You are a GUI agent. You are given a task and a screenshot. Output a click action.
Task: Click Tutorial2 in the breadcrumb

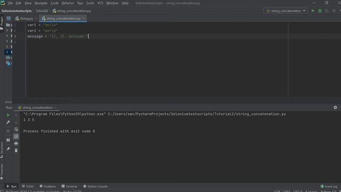[x=42, y=11]
